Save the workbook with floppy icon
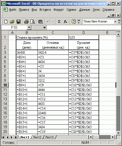122x146 pixels. tap(19, 22)
